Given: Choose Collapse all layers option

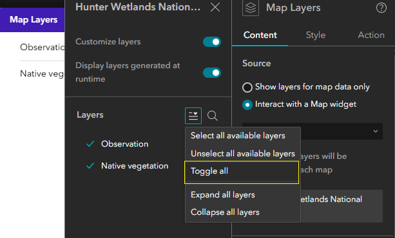Looking at the screenshot, I should [x=242, y=212].
